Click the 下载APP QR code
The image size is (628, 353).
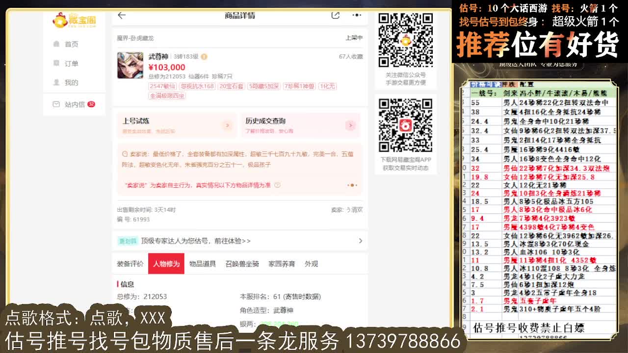point(406,126)
